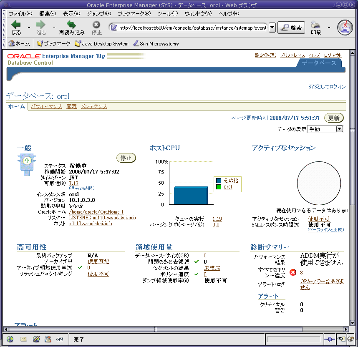Screen dimensions: 358x347
Task: Click the search (検索) button
Action: [x=291, y=28]
